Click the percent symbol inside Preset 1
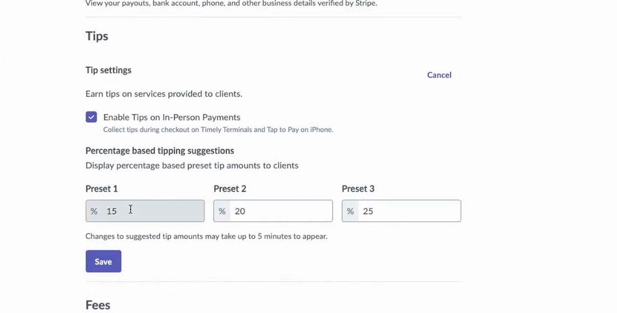The image size is (617, 313). click(94, 211)
